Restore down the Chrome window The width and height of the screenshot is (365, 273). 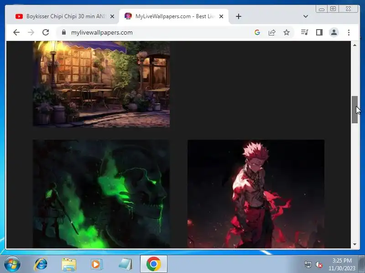coord(333,9)
